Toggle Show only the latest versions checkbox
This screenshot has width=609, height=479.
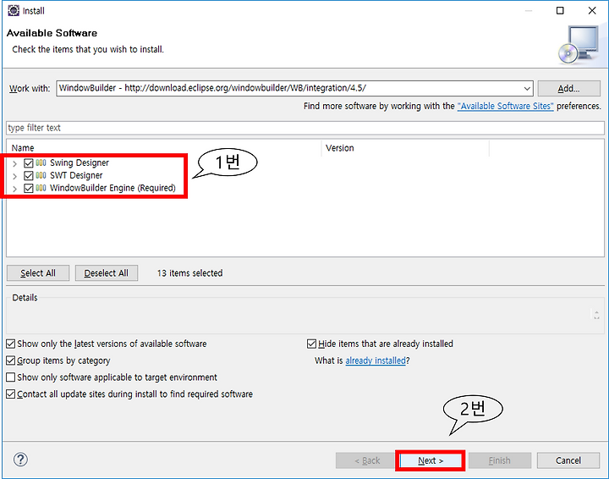coord(11,344)
